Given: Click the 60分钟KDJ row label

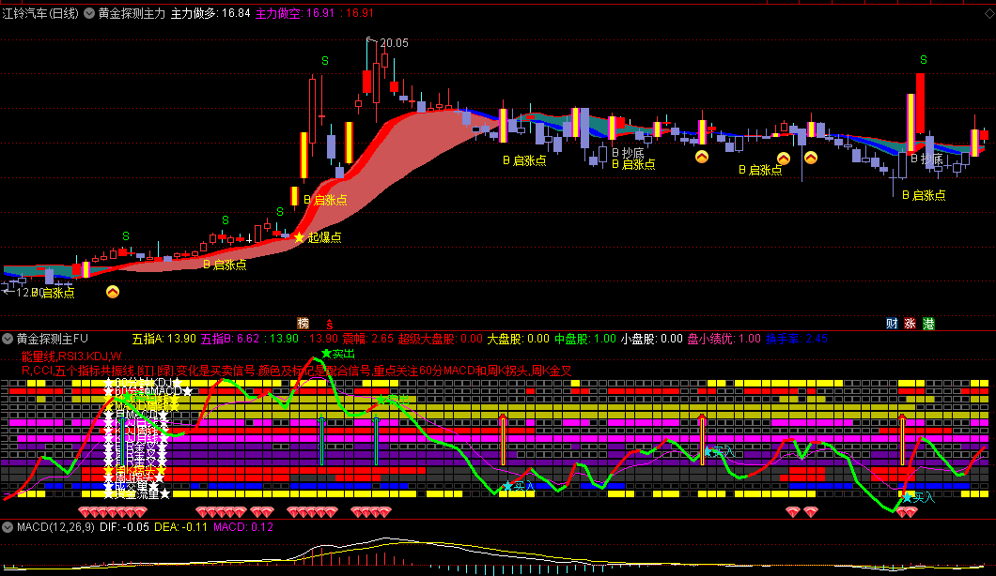Looking at the screenshot, I should coord(143,383).
